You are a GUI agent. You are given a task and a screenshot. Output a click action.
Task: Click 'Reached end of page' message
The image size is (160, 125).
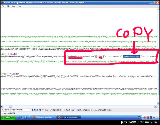point(96,110)
